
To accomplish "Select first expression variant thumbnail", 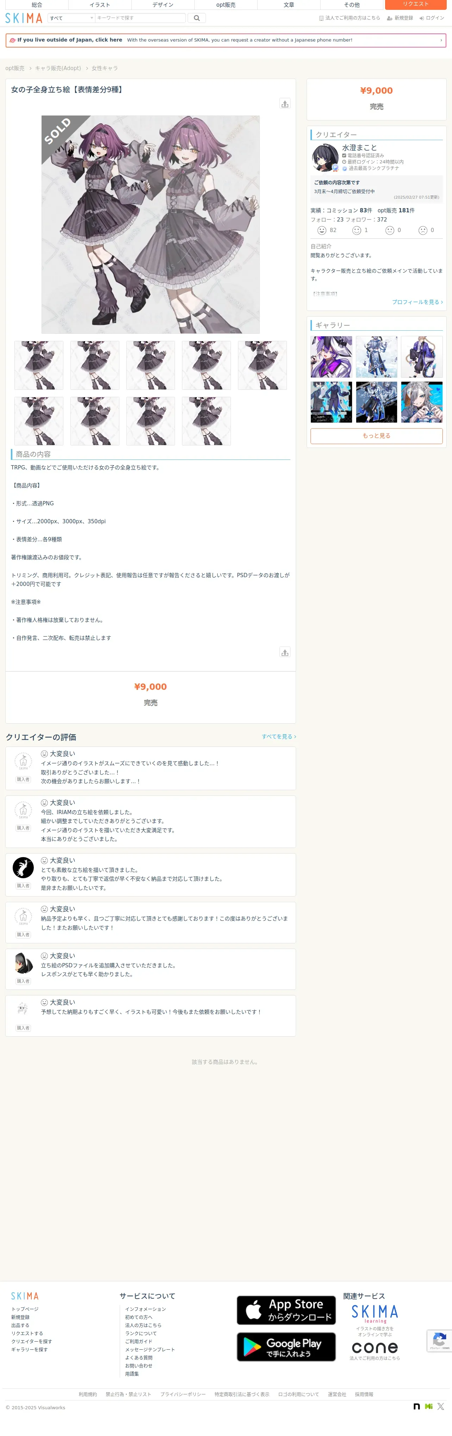I will pos(39,365).
